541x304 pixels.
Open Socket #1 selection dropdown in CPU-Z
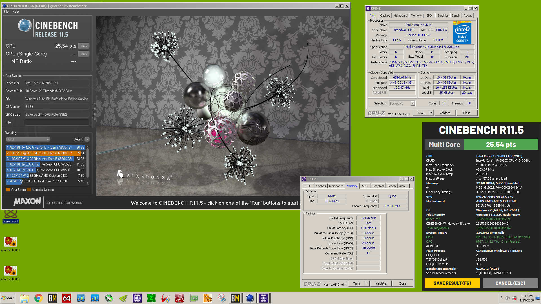(x=402, y=104)
